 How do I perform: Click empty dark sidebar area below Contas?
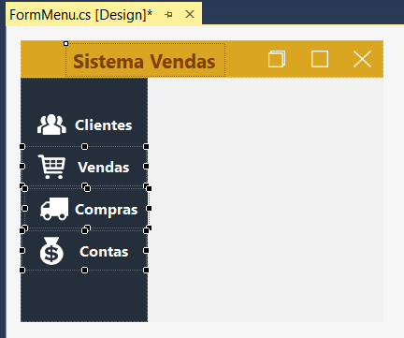tap(84, 296)
